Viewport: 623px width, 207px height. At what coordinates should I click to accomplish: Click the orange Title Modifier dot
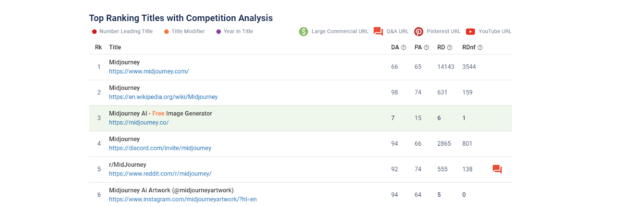coord(167,31)
